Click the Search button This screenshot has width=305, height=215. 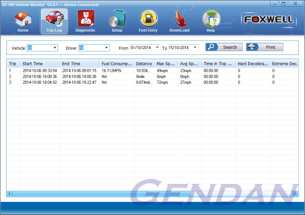pos(224,47)
